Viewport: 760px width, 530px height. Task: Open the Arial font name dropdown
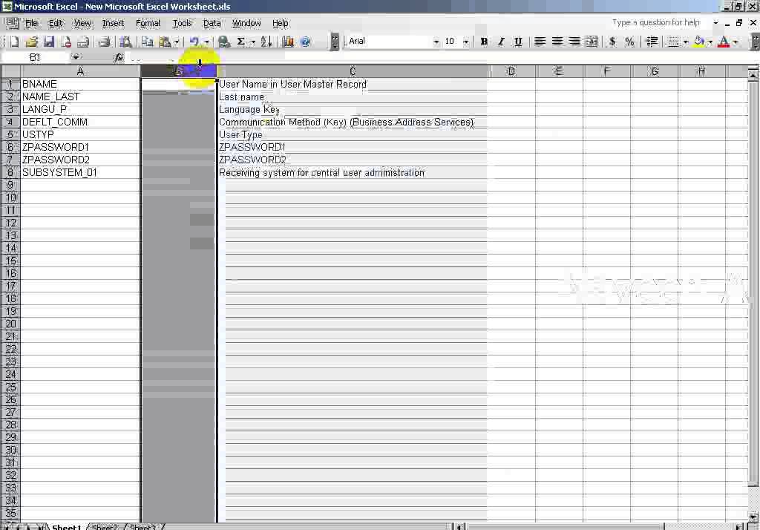tap(436, 42)
